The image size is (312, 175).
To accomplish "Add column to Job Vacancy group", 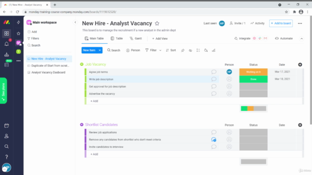I will [300, 65].
